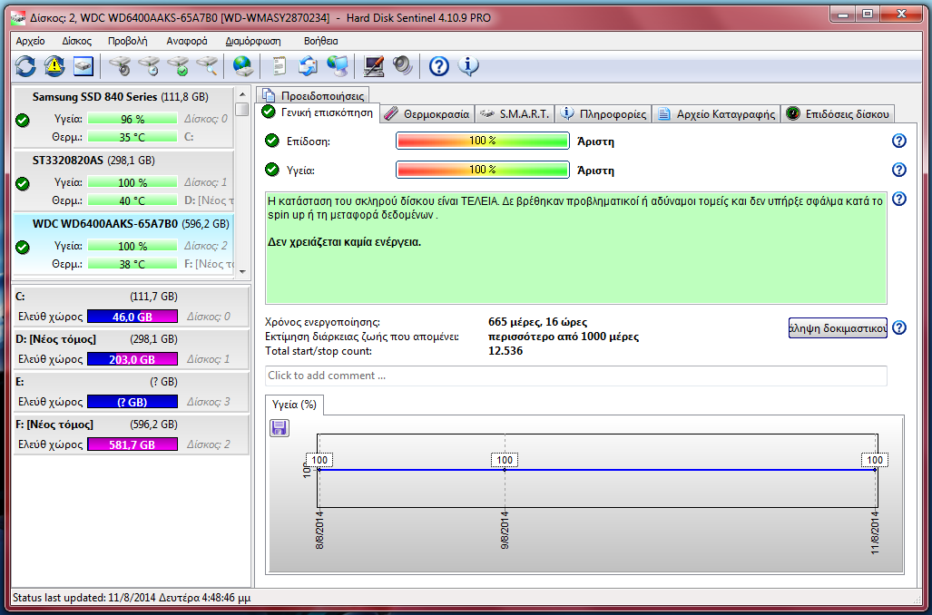The width and height of the screenshot is (932, 615).
Task: Select the WDC WD6400AAKS-65A7B0 disk entry
Action: (123, 244)
